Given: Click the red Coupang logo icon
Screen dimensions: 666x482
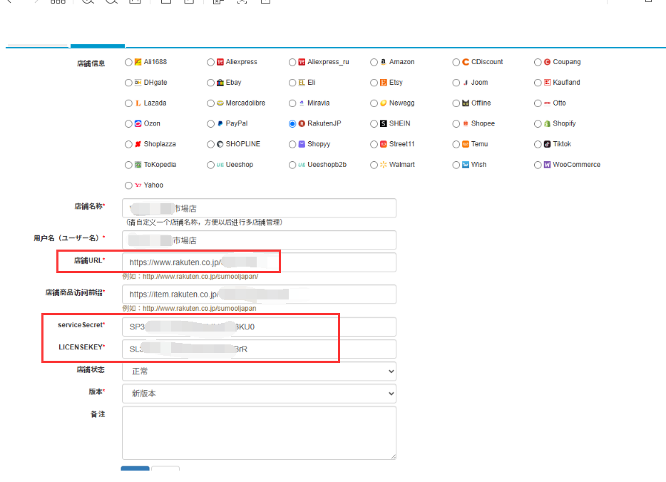Looking at the screenshot, I should pos(547,62).
